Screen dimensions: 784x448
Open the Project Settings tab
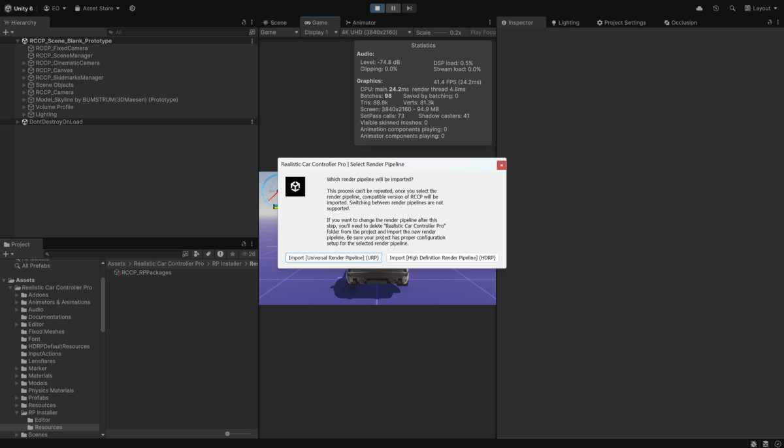coord(621,22)
